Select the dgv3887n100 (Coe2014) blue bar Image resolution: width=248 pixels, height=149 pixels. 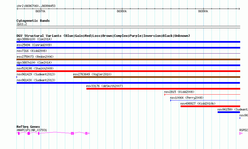pos(128,65)
